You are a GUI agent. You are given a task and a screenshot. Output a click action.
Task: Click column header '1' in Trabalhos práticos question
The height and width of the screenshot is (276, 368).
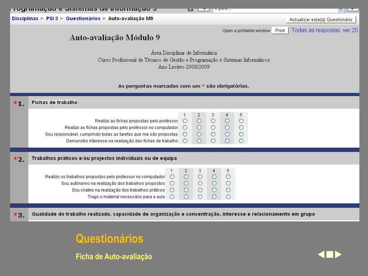point(171,171)
